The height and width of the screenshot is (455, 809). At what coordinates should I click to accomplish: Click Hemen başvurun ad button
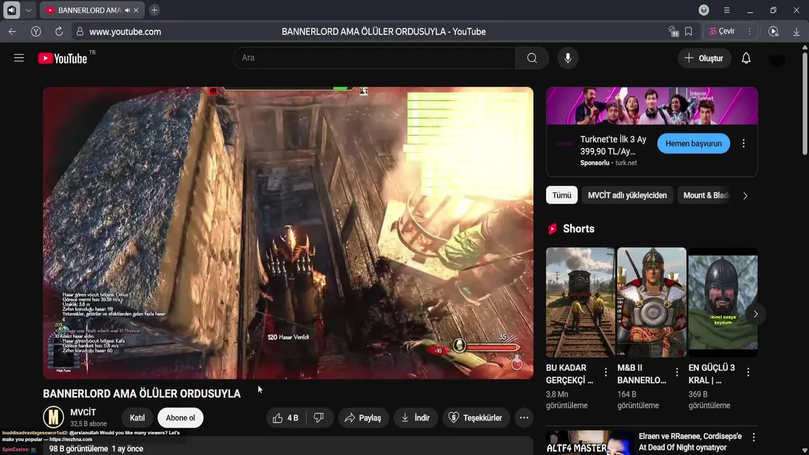[693, 143]
